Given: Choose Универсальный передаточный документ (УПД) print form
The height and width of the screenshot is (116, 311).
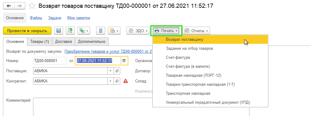Looking at the screenshot, I should [x=210, y=102].
